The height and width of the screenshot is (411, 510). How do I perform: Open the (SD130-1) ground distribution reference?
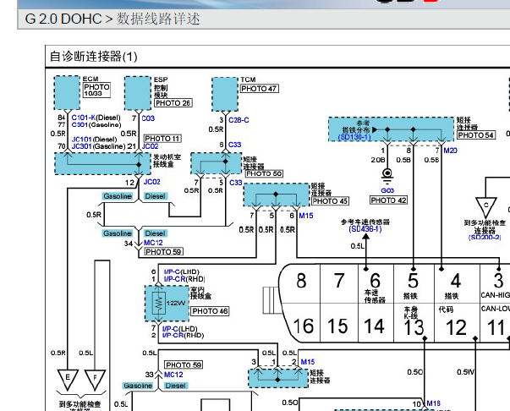[354, 137]
